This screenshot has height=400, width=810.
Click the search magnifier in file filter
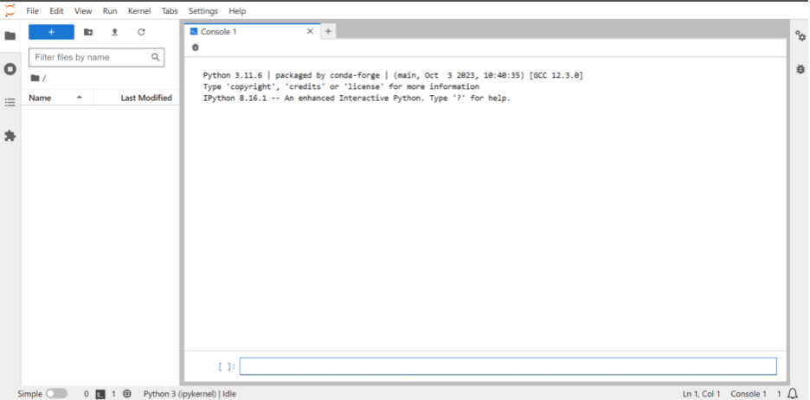tap(155, 57)
